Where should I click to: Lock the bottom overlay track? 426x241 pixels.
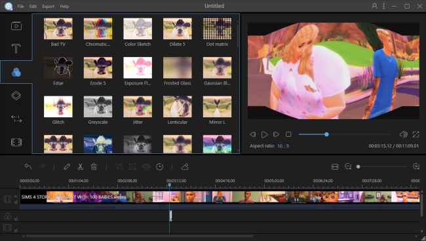pos(16,231)
